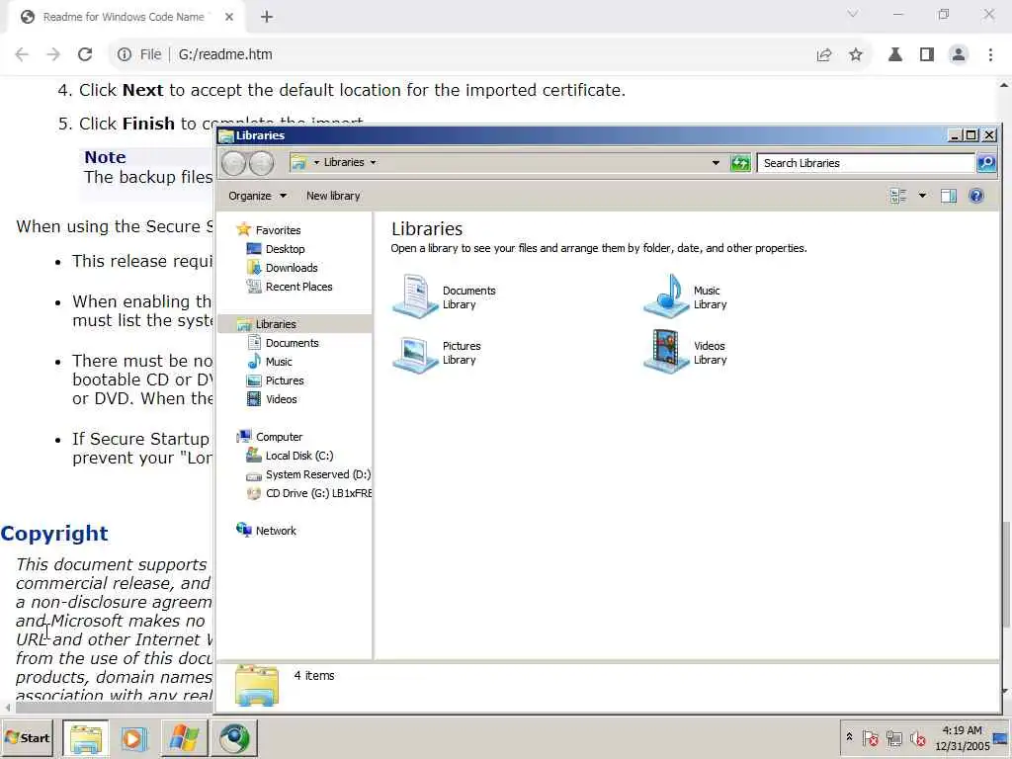Screen dimensions: 1012x759
Task: Click the Windows flag taskbar icon
Action: (184, 737)
